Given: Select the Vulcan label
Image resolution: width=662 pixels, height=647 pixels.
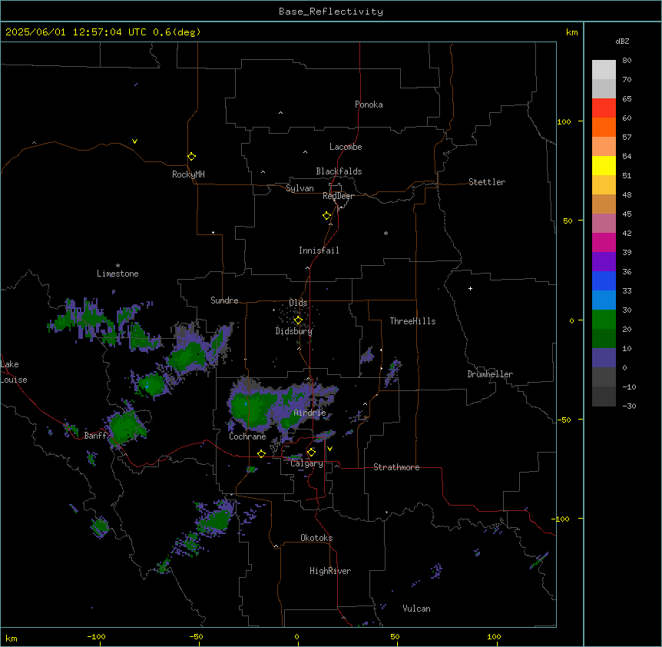Looking at the screenshot, I should pos(416,609).
